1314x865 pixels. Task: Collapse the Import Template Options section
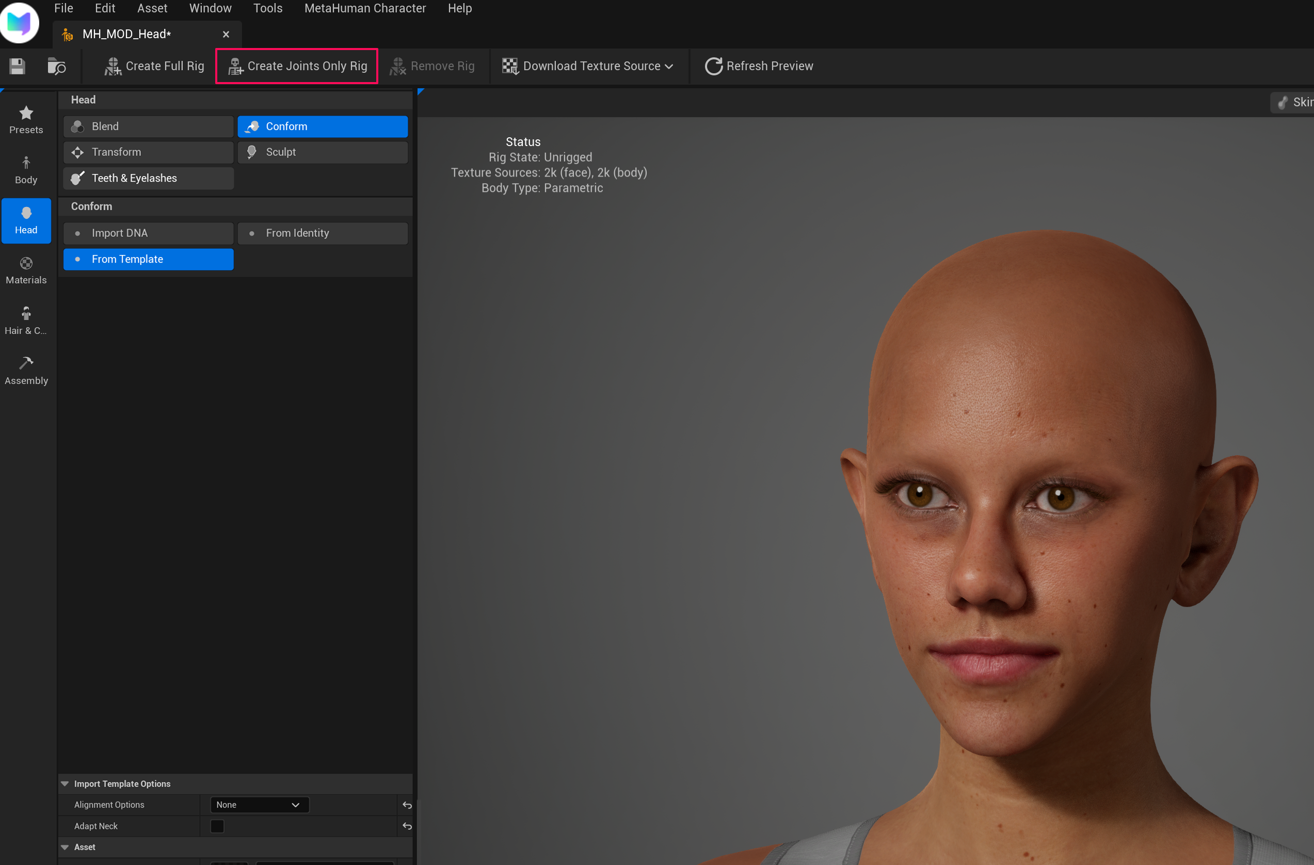click(x=65, y=783)
